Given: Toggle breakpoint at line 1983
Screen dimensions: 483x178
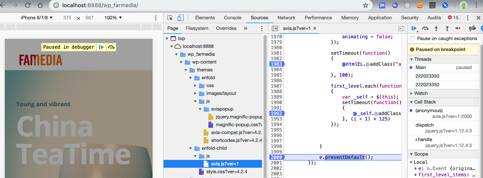Looking at the screenshot, I should coord(276,64).
